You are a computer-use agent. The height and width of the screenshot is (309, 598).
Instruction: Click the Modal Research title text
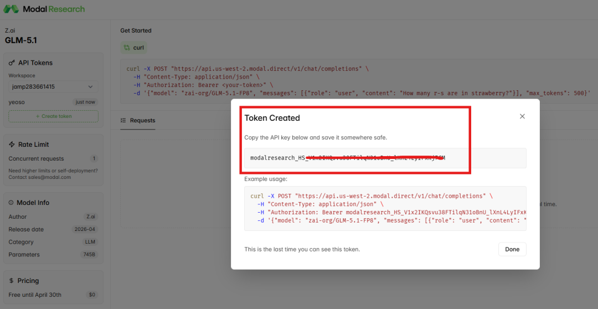pyautogui.click(x=54, y=9)
